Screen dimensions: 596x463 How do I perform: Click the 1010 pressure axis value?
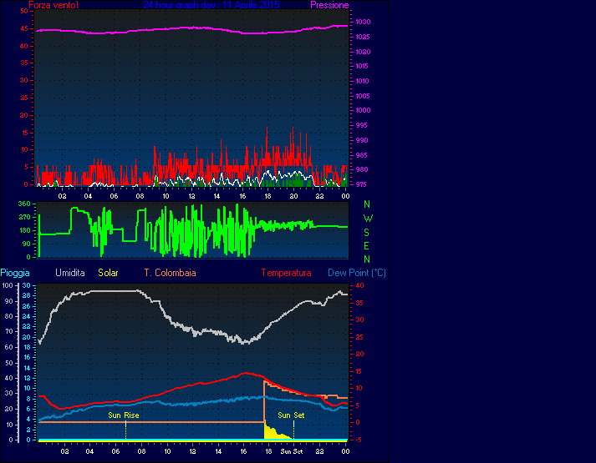pos(363,81)
